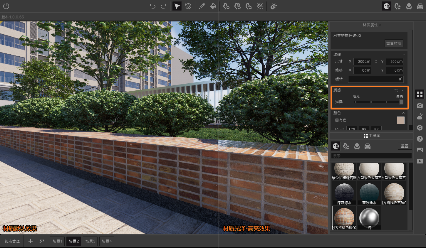Screen dimensions: 426x248
Task: Open the hexagon settings icon in sidebar
Action: 420,128
